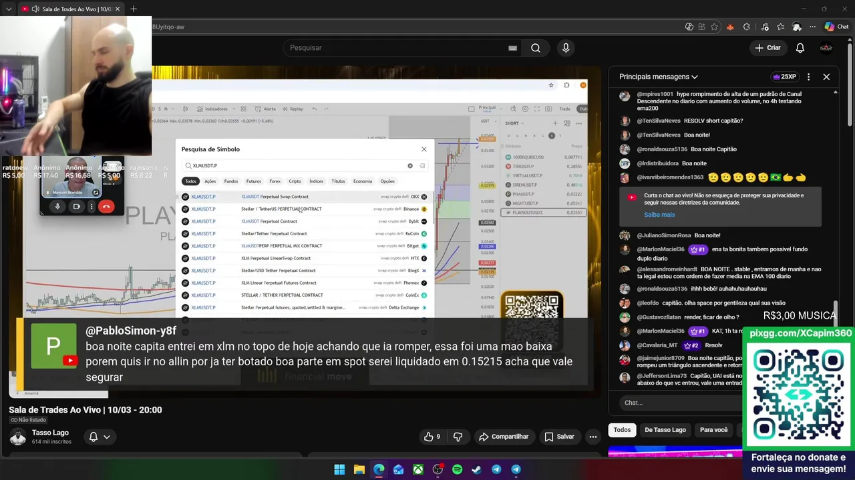
Task: Mute the tab using speaker icon
Action: 35,9
